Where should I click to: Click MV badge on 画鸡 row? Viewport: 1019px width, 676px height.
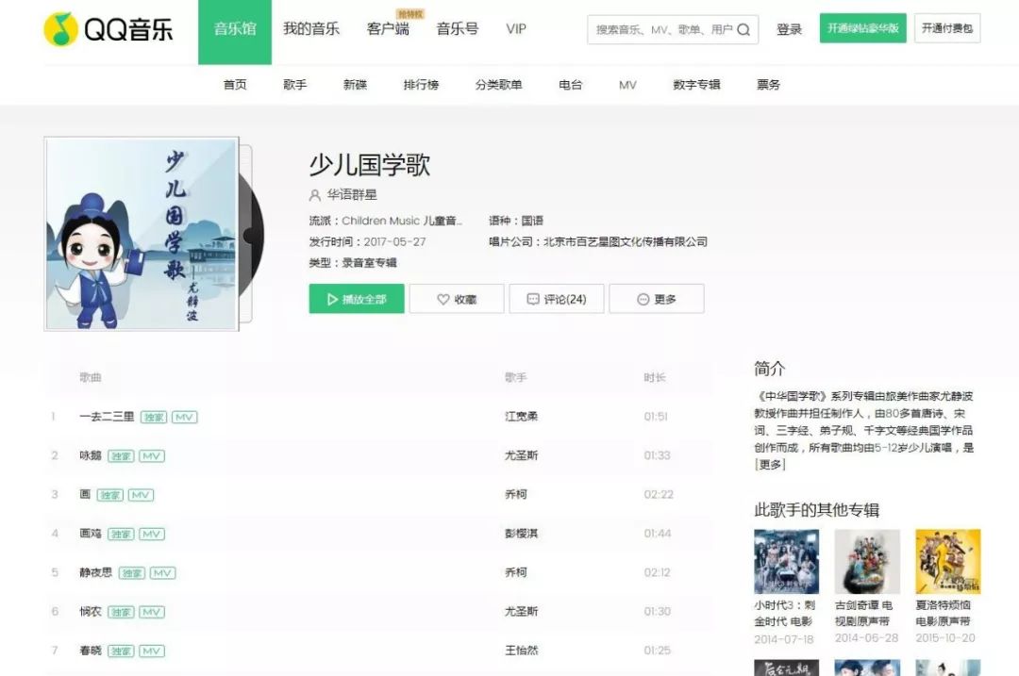pos(151,534)
